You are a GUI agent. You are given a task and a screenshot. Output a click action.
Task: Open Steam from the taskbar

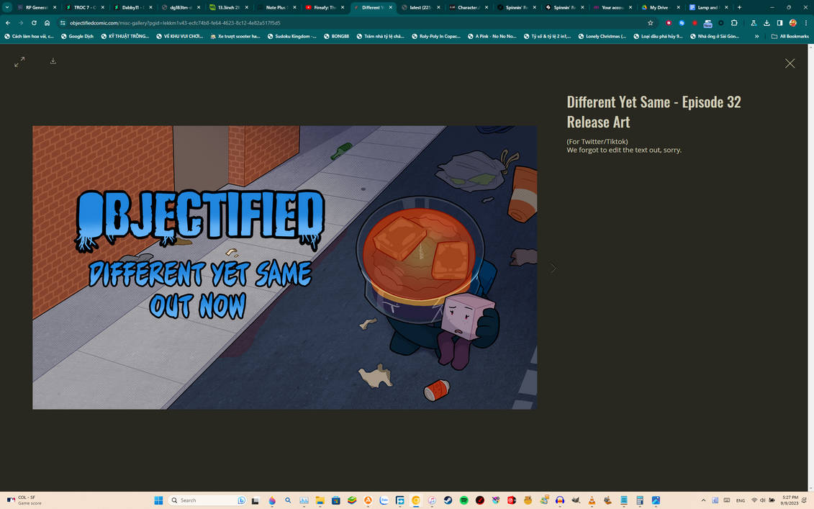coord(448,500)
